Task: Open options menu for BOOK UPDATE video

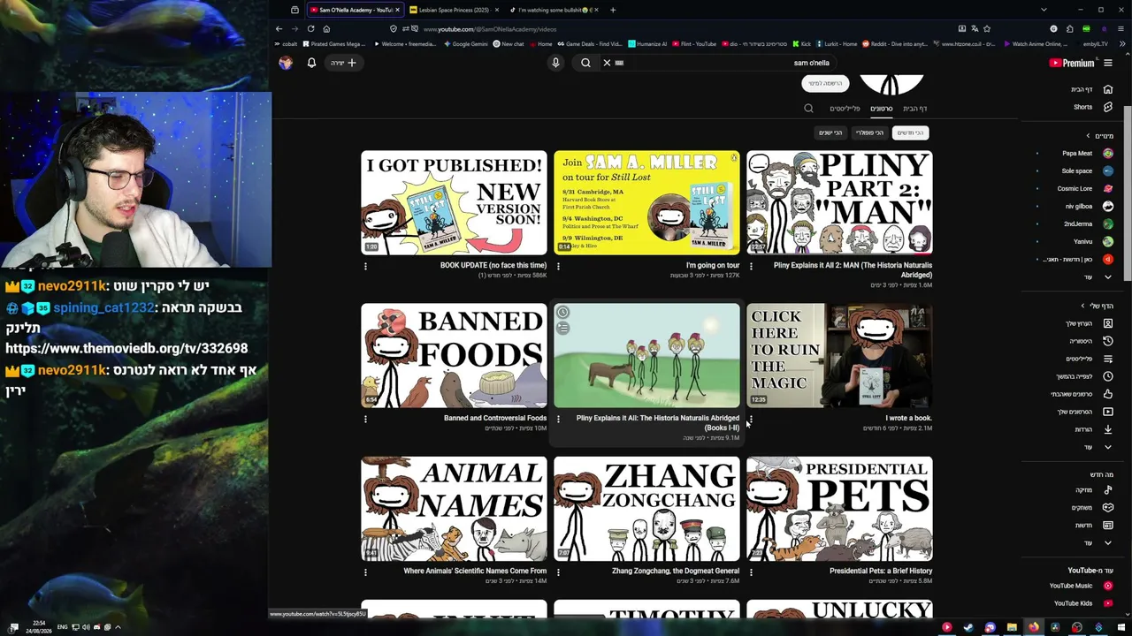Action: click(x=365, y=266)
